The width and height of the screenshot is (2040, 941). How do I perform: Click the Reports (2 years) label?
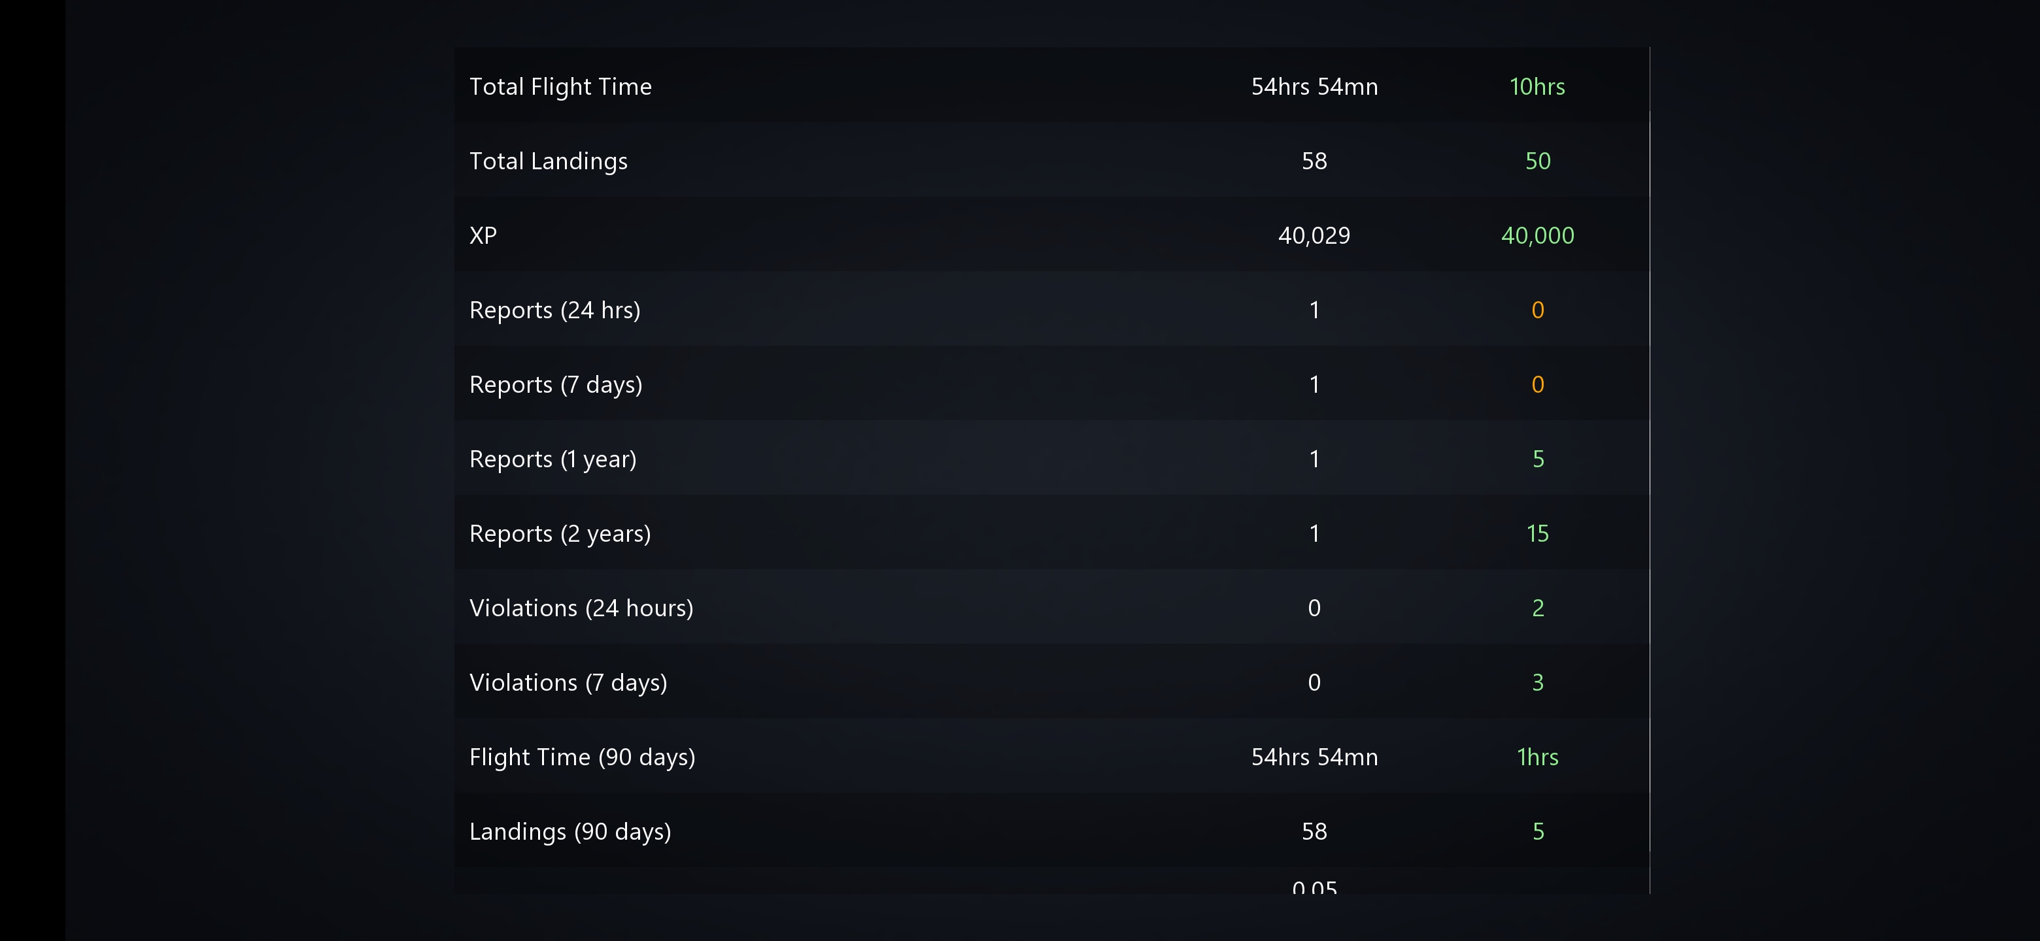(560, 533)
